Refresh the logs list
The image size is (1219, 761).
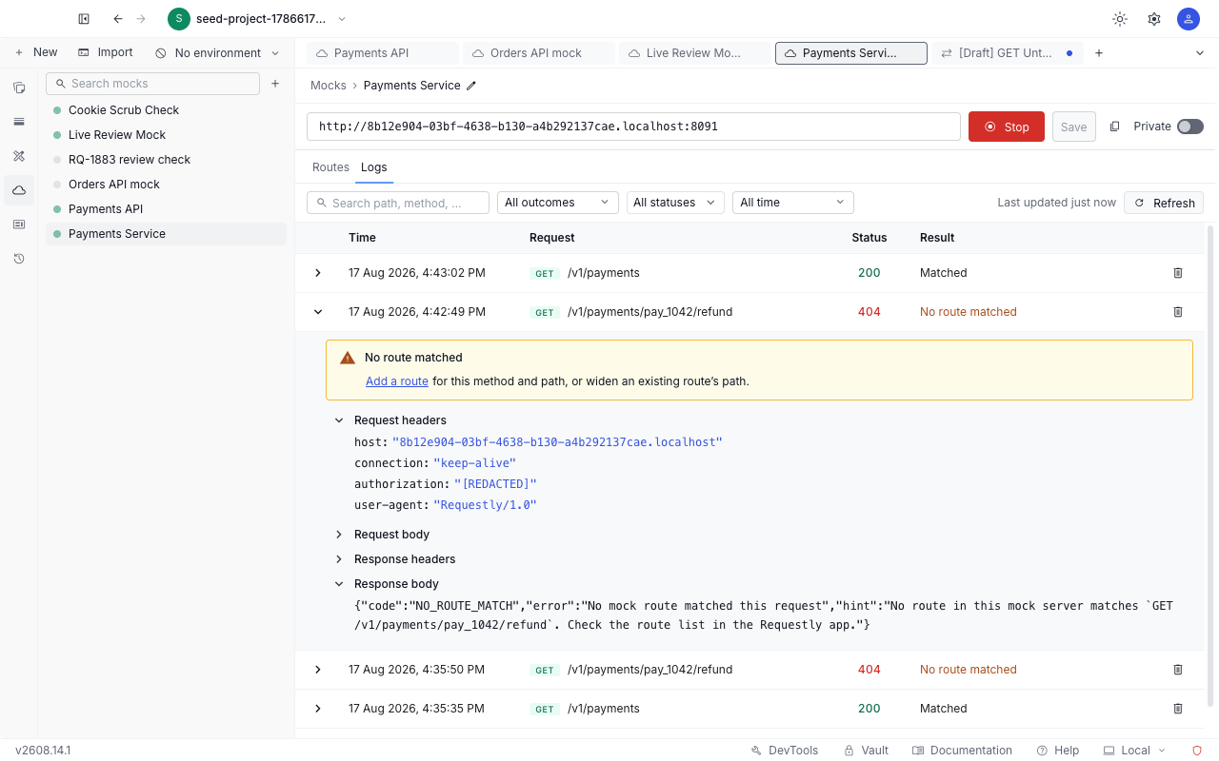click(x=1164, y=203)
